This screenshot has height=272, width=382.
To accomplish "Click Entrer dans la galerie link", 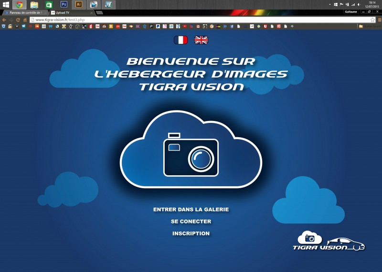I will point(191,210).
